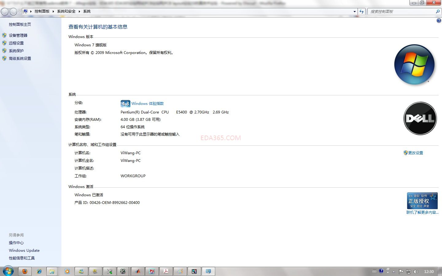Expand the arrow after 控制面板 breadcrumb
The height and width of the screenshot is (276, 442).
coord(53,11)
